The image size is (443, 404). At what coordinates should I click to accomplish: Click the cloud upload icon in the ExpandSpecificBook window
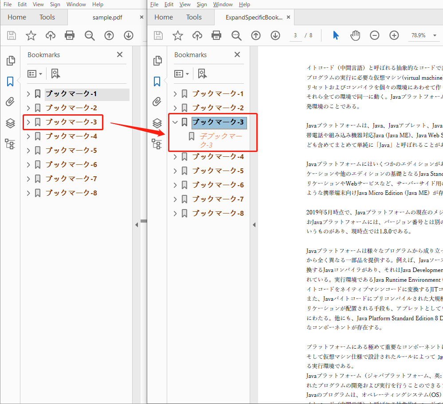(x=197, y=35)
